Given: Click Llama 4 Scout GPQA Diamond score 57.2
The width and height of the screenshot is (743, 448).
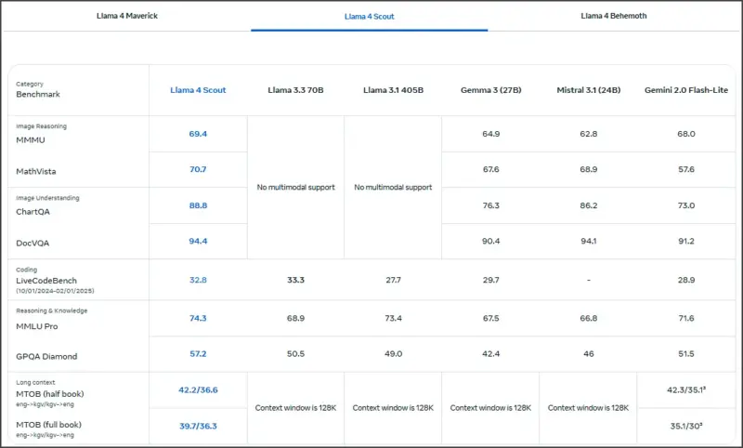Looking at the screenshot, I should click(x=198, y=353).
